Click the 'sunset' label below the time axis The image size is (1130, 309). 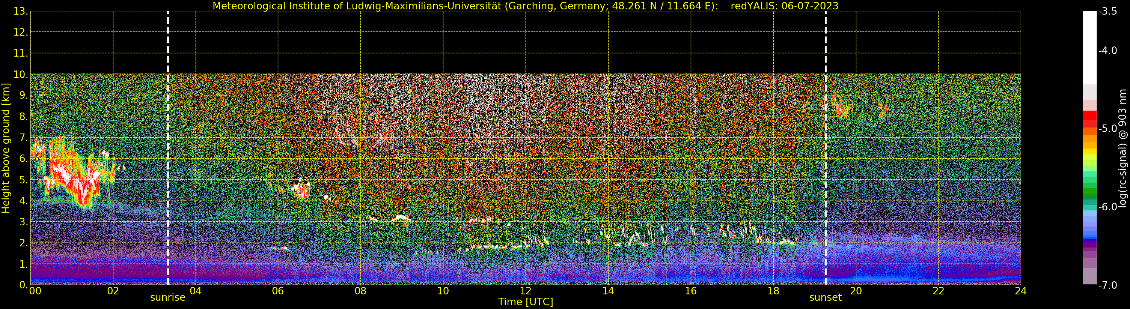coord(825,298)
